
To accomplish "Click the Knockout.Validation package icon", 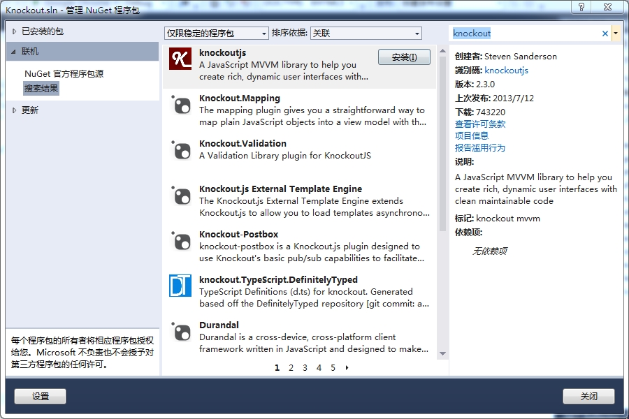I will [181, 151].
